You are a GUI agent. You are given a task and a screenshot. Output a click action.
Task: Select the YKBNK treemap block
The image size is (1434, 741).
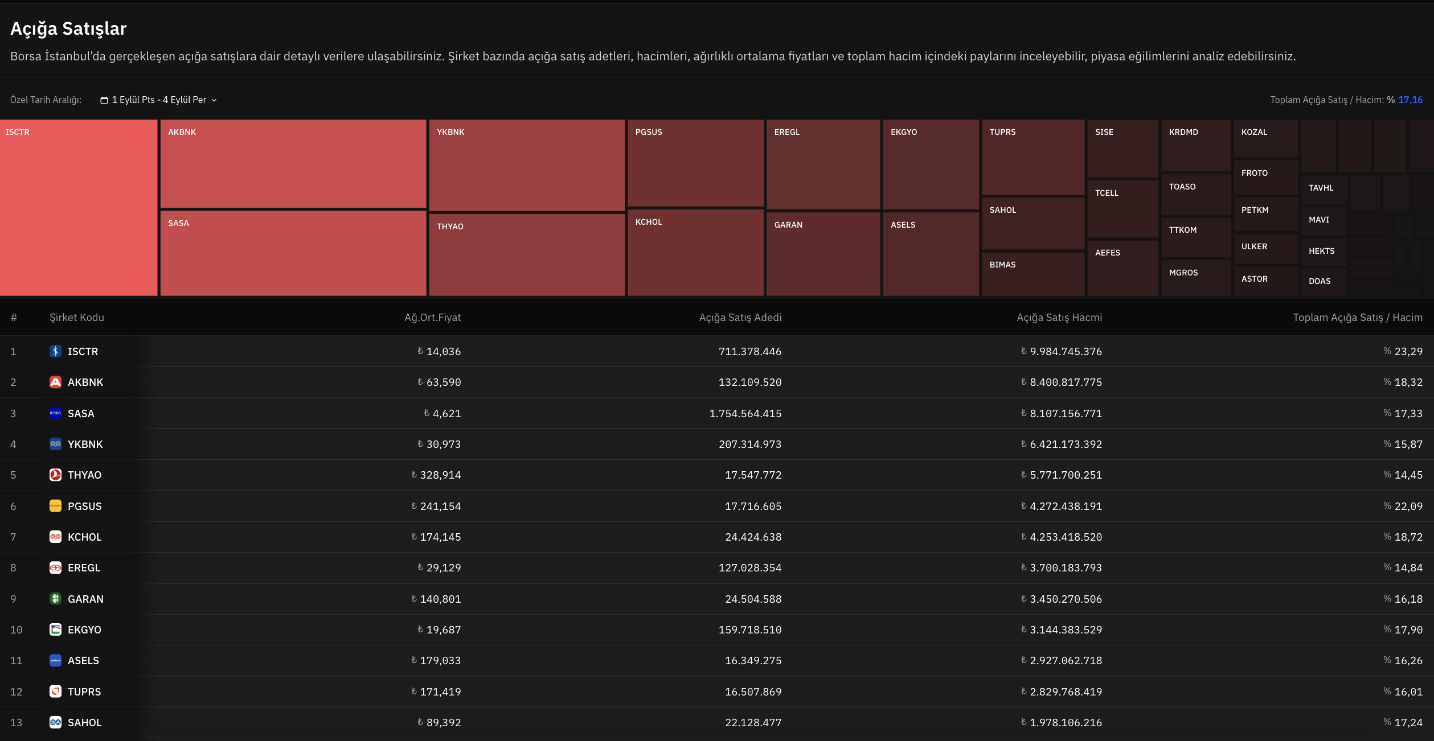(526, 165)
